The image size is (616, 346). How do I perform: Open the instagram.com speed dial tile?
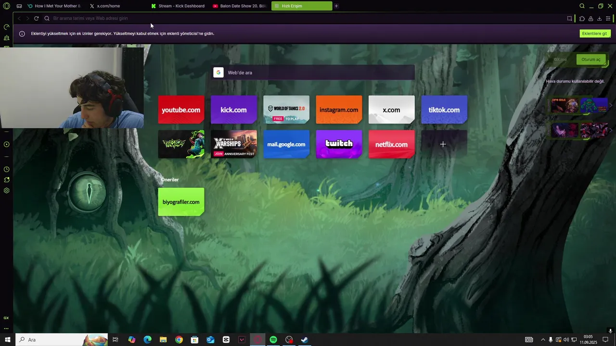point(339,110)
